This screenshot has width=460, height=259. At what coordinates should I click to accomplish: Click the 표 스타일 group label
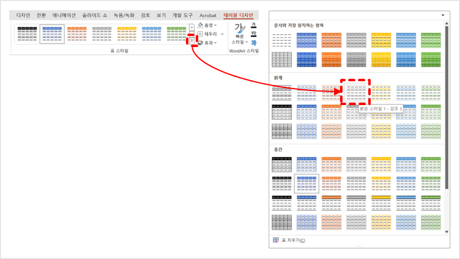(x=119, y=51)
